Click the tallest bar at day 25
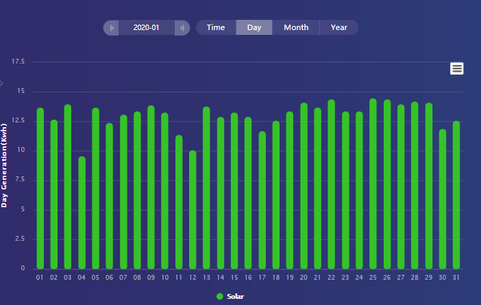The width and height of the screenshot is (481, 305). [373, 184]
